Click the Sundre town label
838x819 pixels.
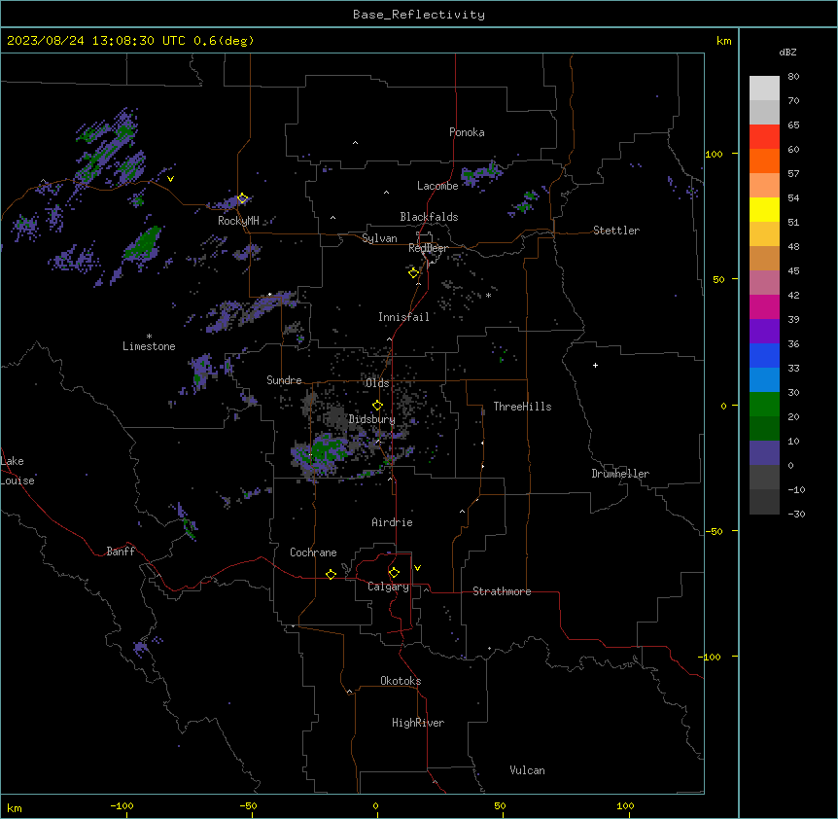point(284,380)
